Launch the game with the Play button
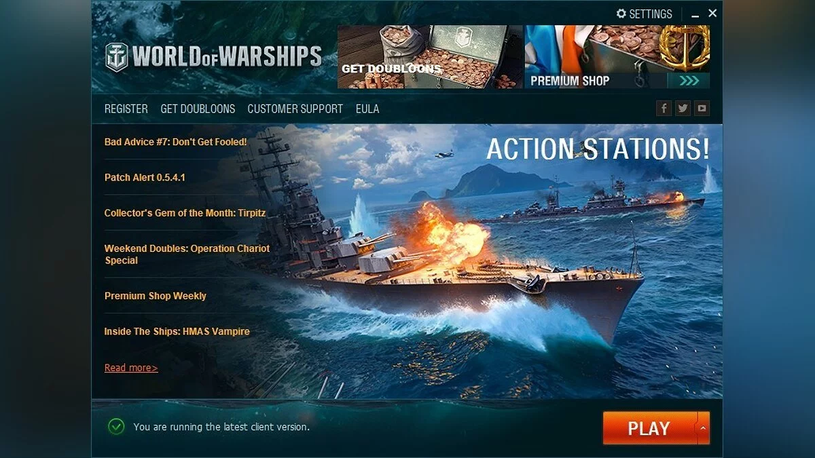 [650, 428]
